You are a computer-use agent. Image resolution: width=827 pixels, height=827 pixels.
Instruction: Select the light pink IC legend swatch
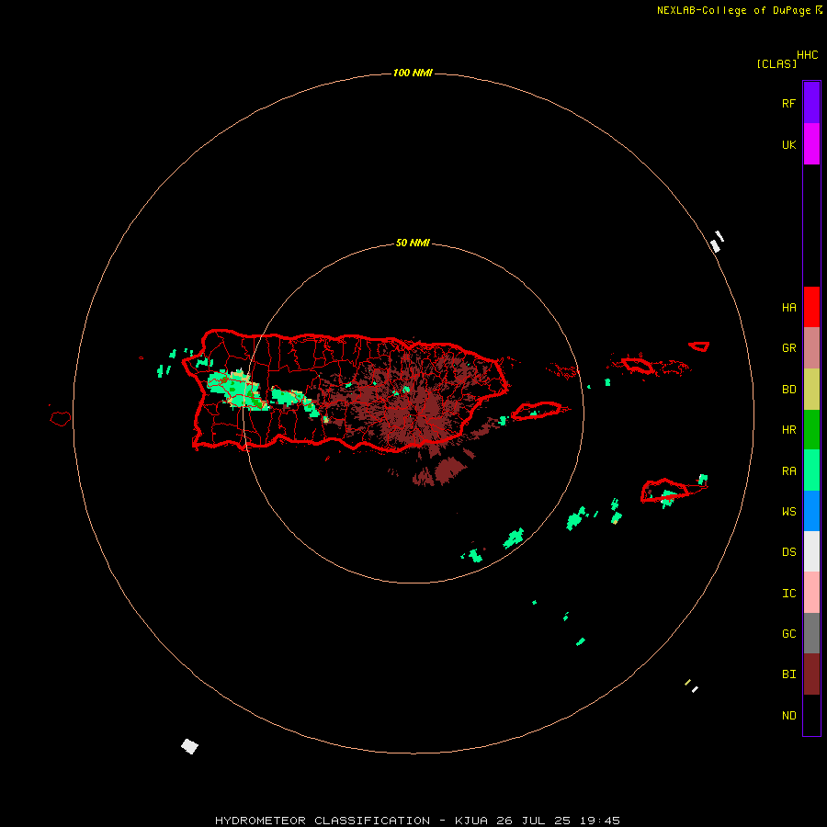coord(811,593)
